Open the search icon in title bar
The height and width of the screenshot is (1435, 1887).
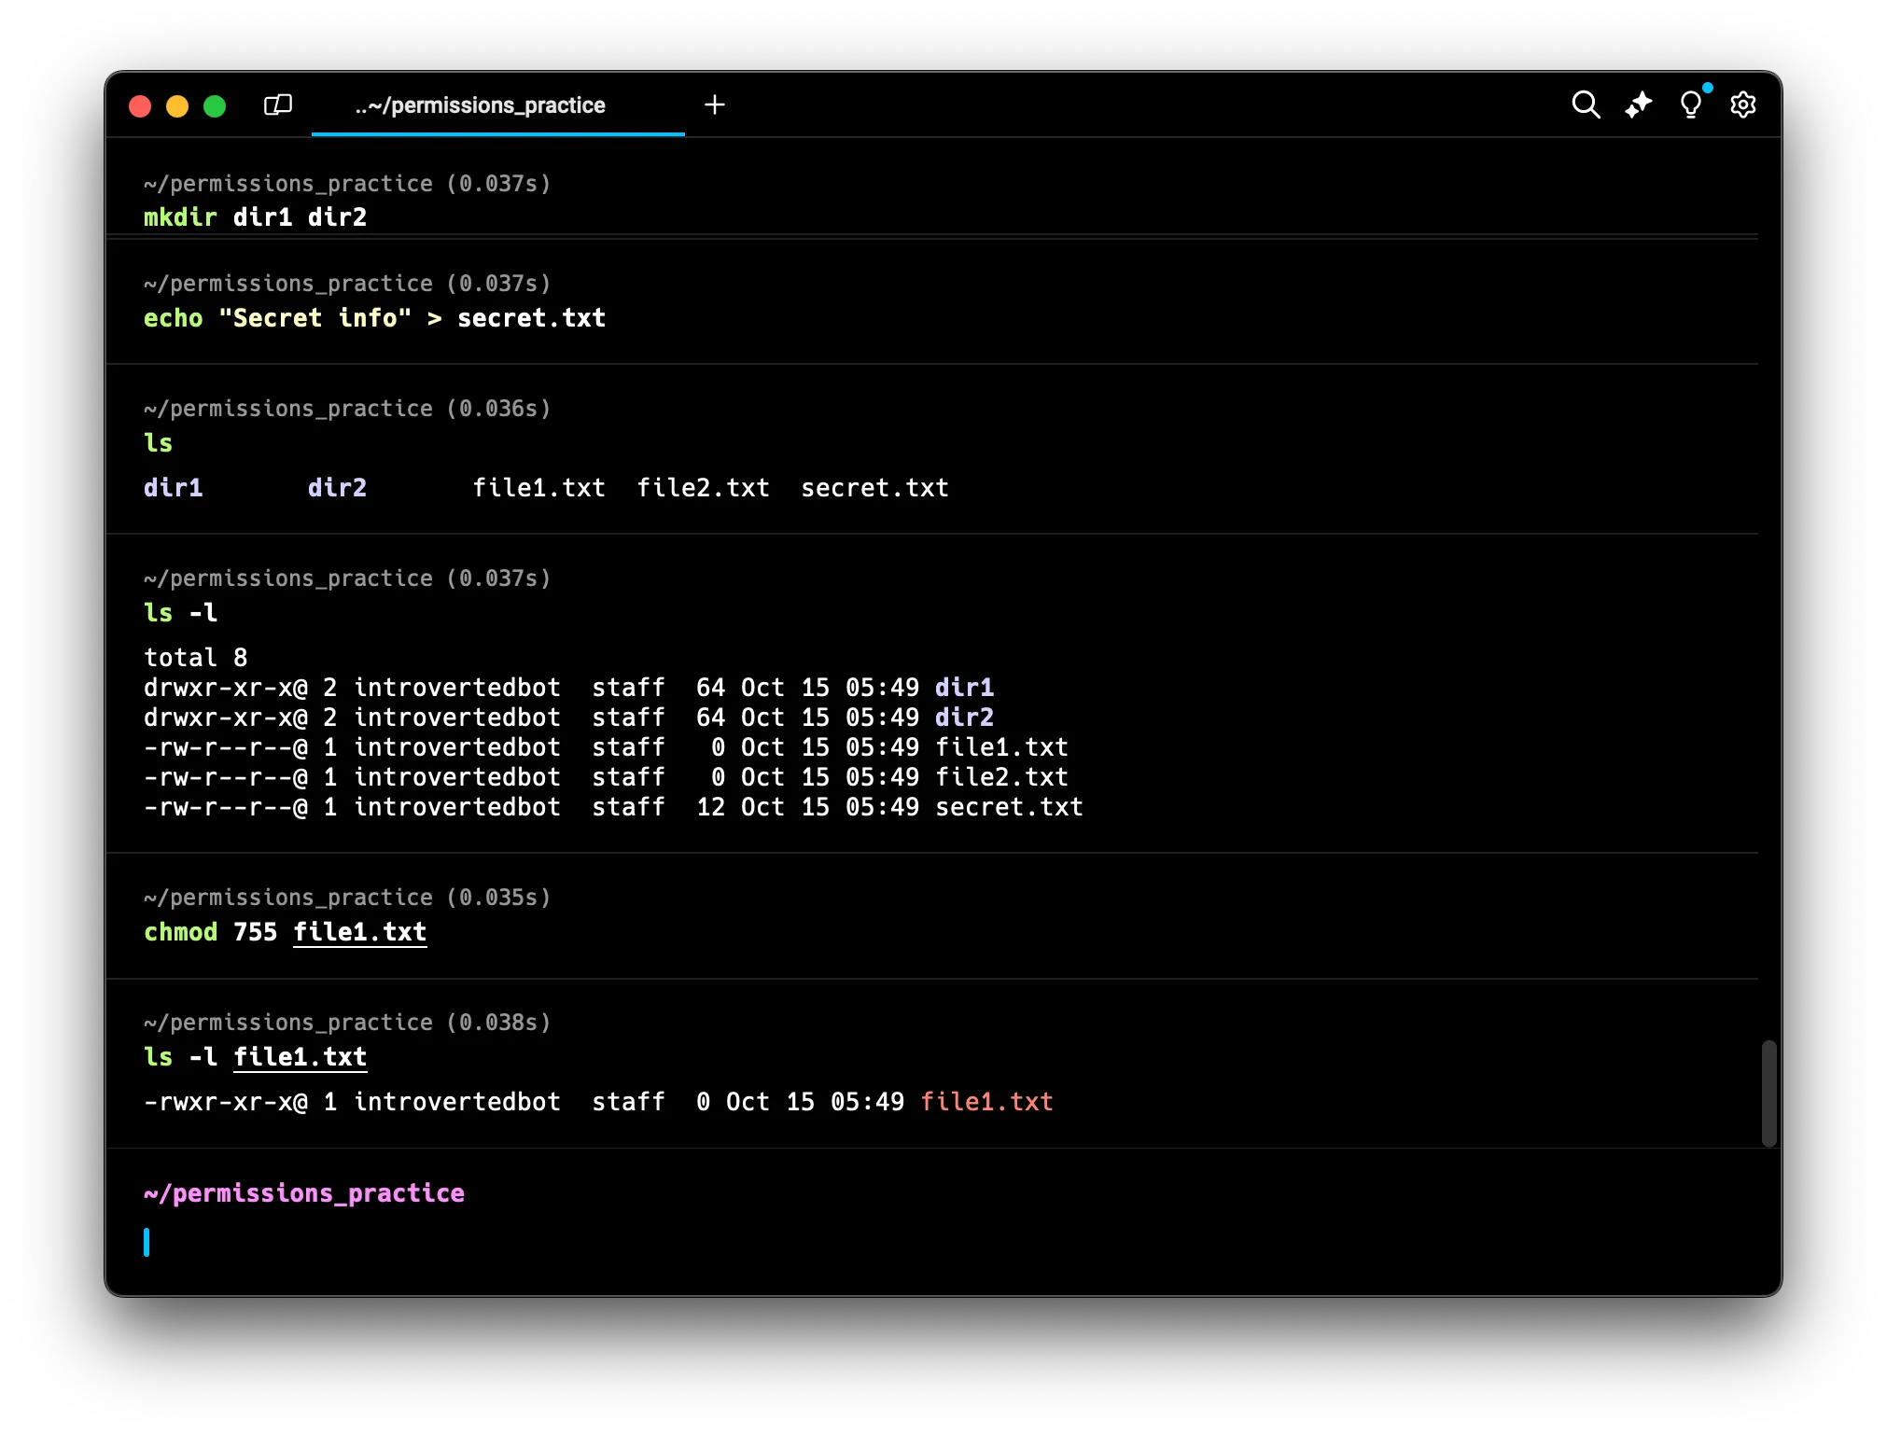[x=1586, y=104]
